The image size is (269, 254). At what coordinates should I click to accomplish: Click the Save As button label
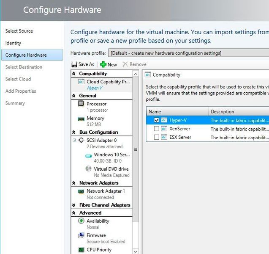point(86,64)
